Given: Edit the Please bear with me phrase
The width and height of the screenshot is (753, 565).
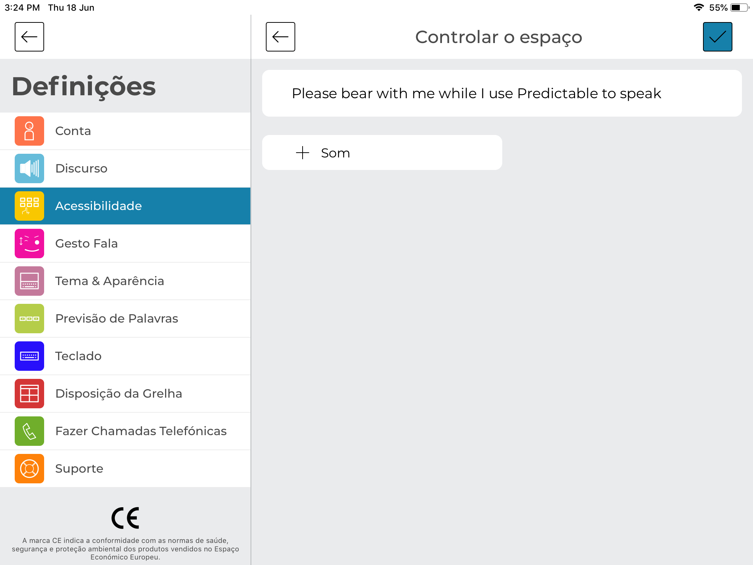Looking at the screenshot, I should point(502,93).
